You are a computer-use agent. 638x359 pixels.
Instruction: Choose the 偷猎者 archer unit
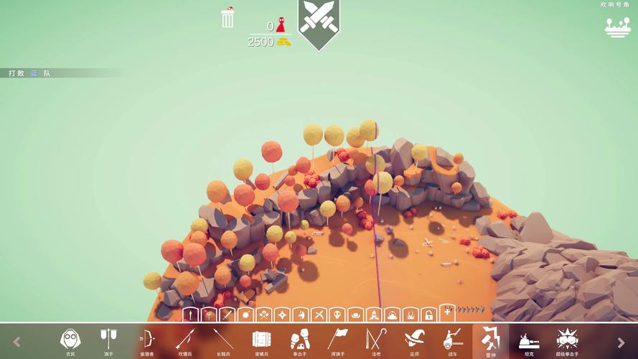146,340
